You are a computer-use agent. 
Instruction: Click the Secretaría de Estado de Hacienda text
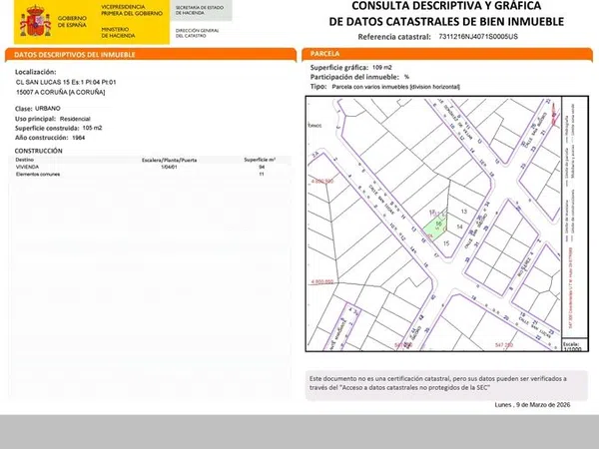[200, 12]
